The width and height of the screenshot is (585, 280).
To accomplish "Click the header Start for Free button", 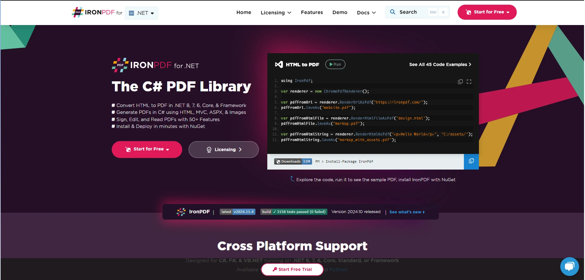I will [x=487, y=12].
